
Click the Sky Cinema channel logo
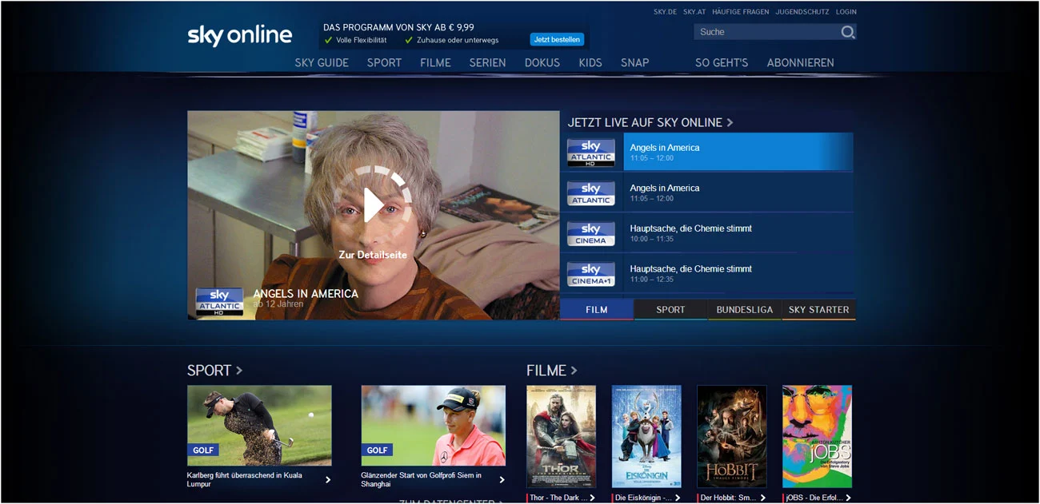pos(591,233)
